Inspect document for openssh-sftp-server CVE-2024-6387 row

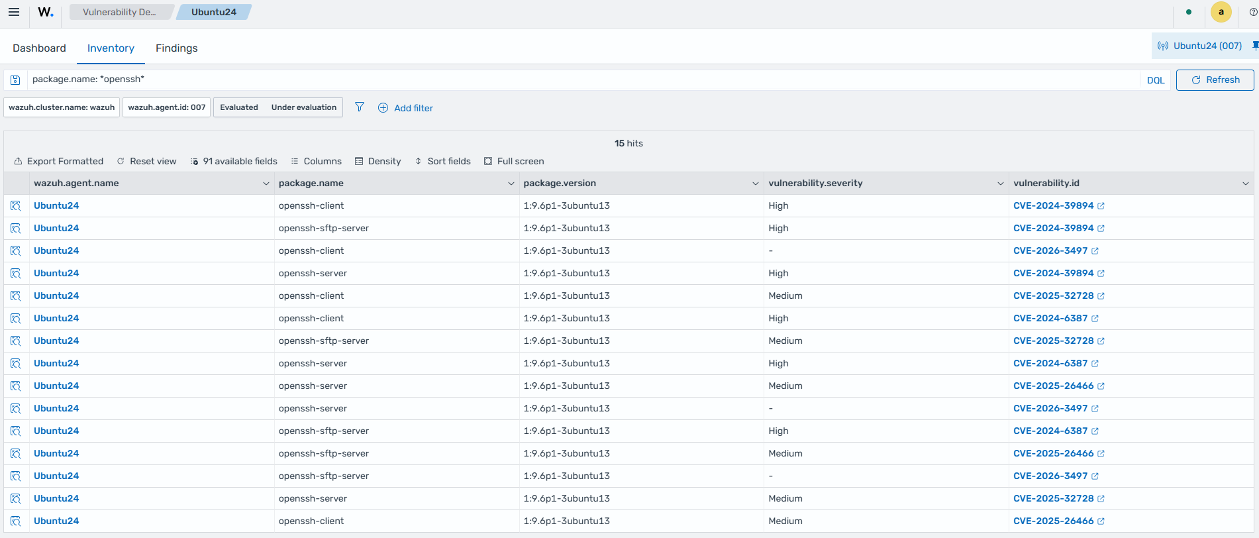click(x=16, y=431)
